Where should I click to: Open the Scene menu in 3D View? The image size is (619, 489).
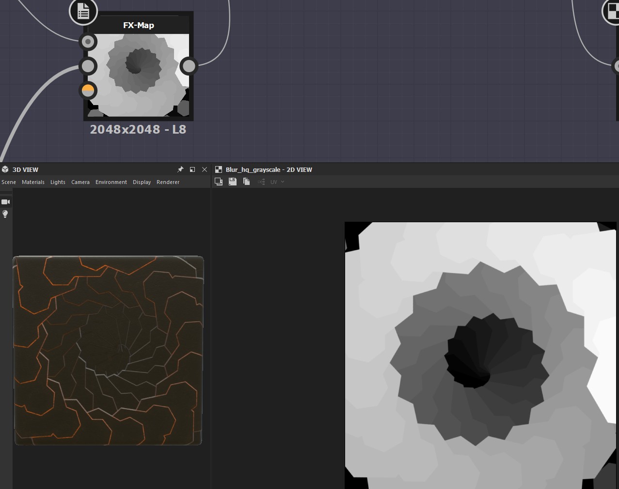pyautogui.click(x=9, y=182)
